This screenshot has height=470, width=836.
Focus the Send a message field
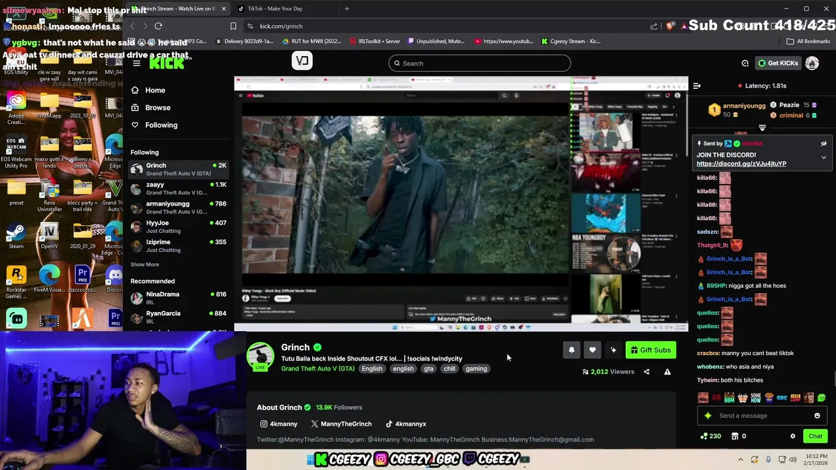click(761, 416)
